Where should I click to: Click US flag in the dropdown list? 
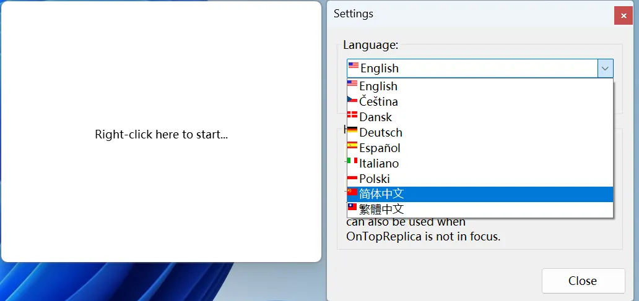[352, 84]
